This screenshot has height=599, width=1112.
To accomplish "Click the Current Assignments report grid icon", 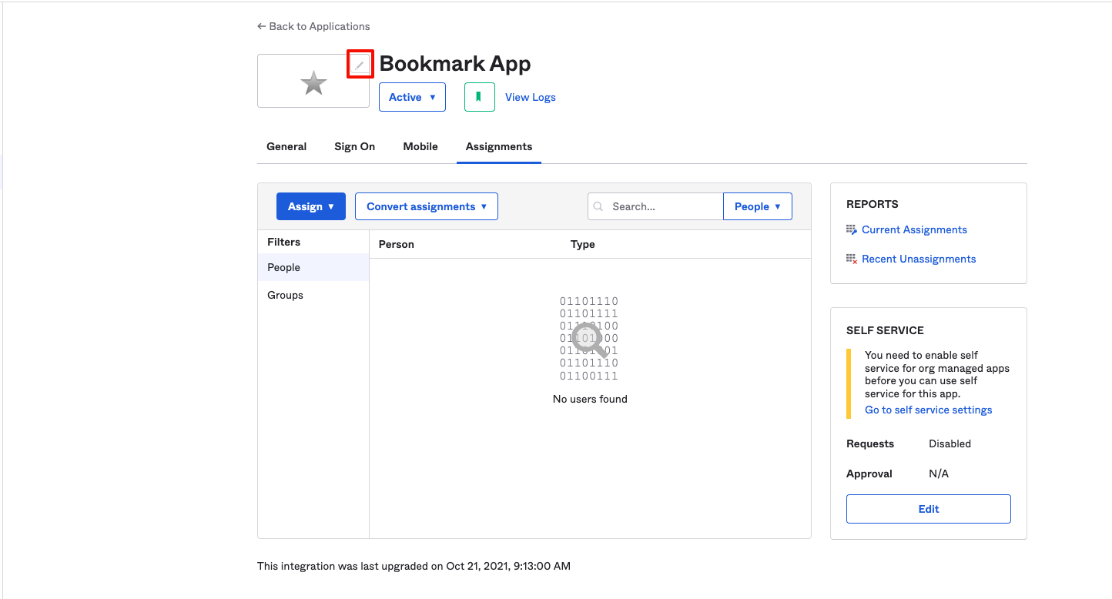I will tap(850, 229).
